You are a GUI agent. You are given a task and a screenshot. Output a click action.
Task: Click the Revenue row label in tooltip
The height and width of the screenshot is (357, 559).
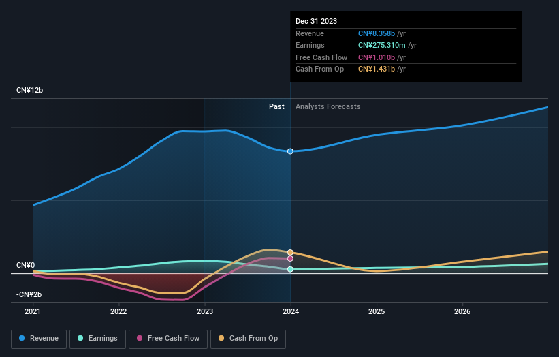(310, 33)
